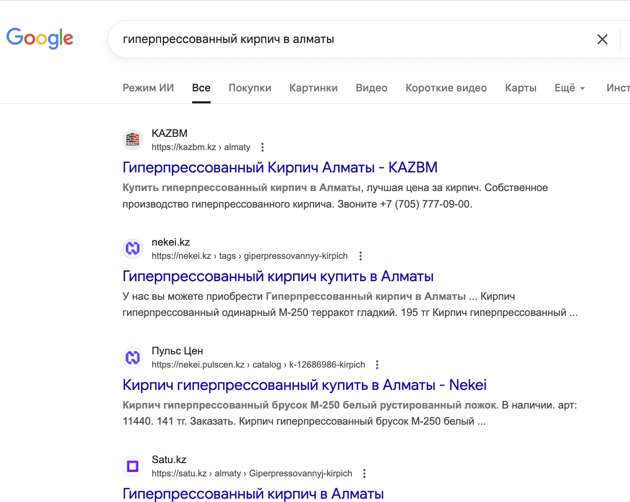Click the nekei.kz tags URL breadcrumb
Image resolution: width=630 pixels, height=502 pixels.
(250, 256)
